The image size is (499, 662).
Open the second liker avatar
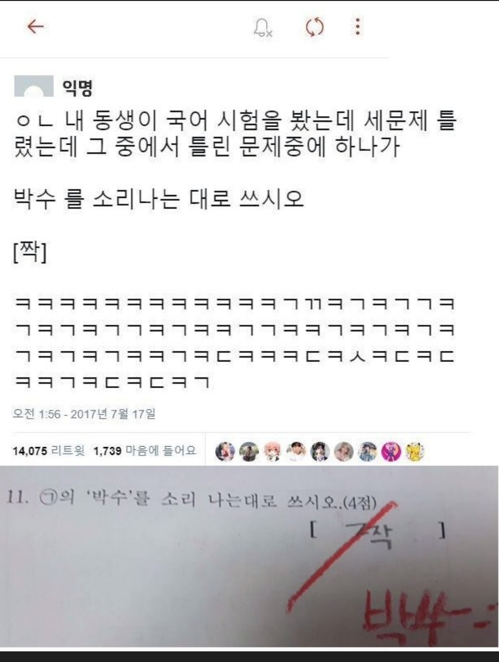pyautogui.click(x=249, y=451)
